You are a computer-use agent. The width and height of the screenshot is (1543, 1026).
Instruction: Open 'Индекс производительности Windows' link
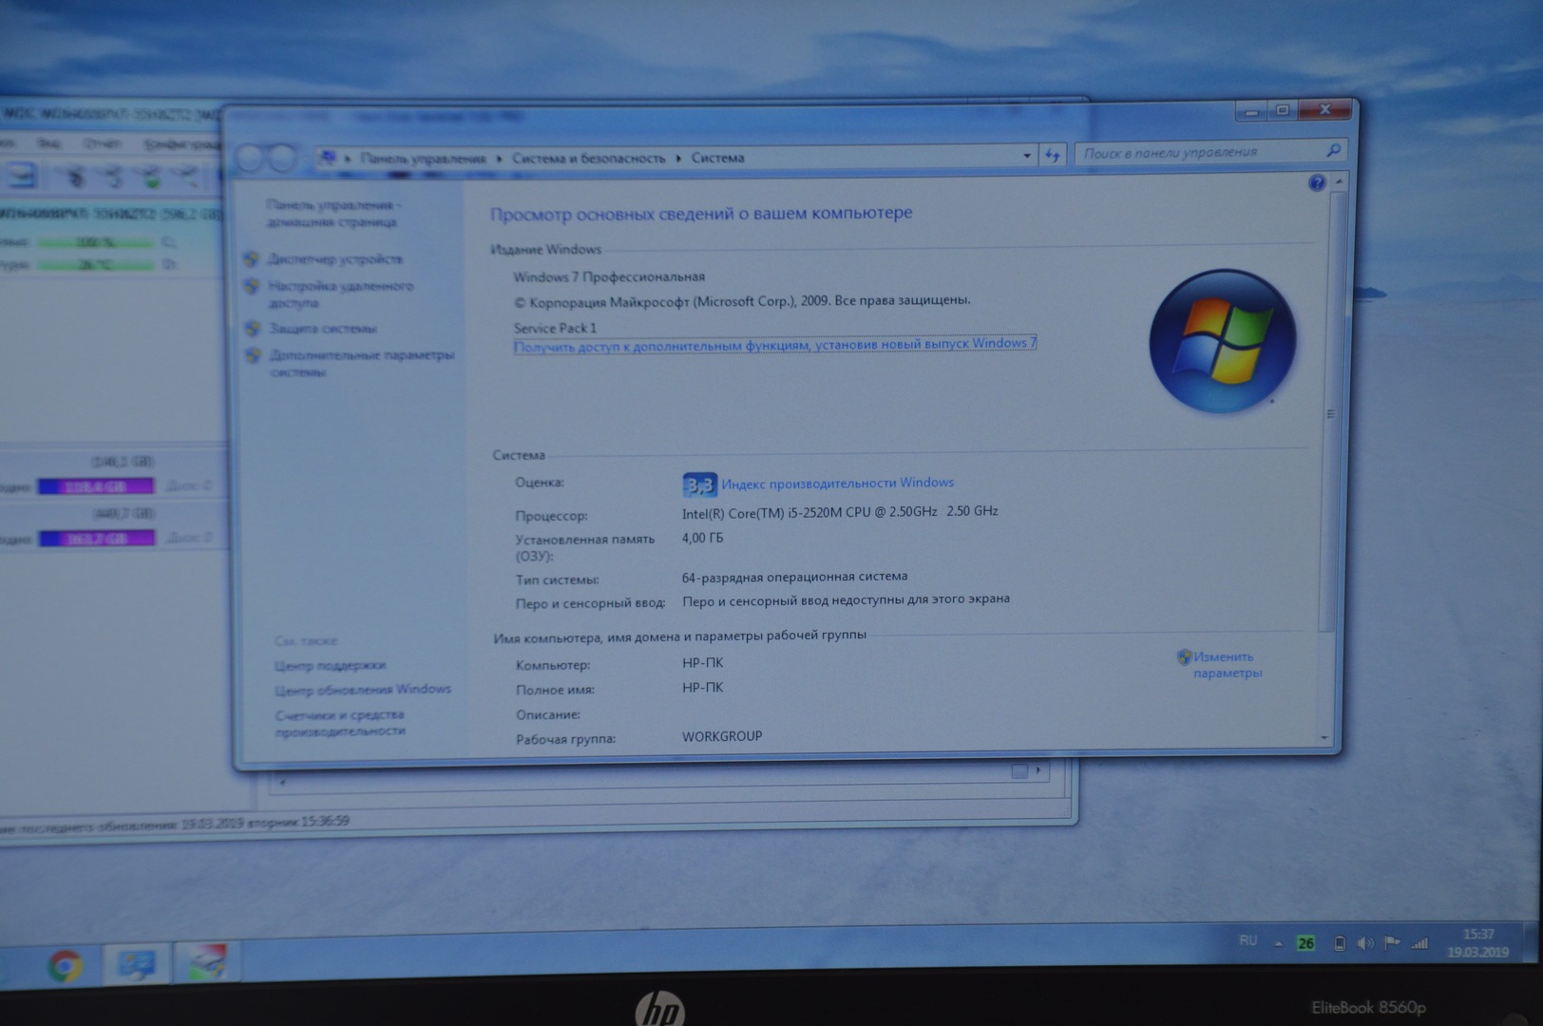(x=837, y=484)
